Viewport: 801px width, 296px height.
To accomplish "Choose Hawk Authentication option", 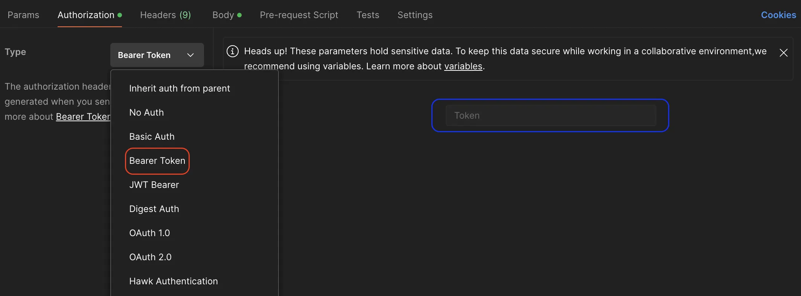I will coord(173,281).
